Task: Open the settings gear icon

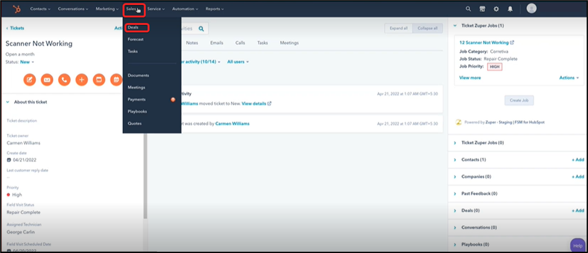Action: [496, 9]
